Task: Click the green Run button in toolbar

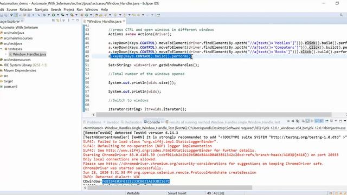Action: tap(53, 15)
